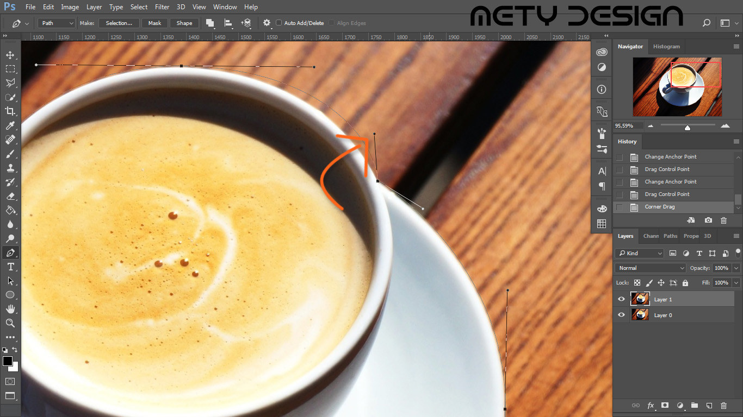The width and height of the screenshot is (743, 417).
Task: Toggle lock all padlock icon
Action: click(x=685, y=283)
